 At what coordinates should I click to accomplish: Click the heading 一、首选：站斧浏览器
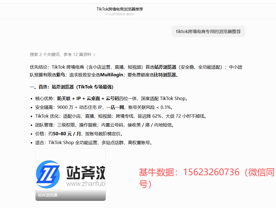pyautogui.click(x=71, y=87)
